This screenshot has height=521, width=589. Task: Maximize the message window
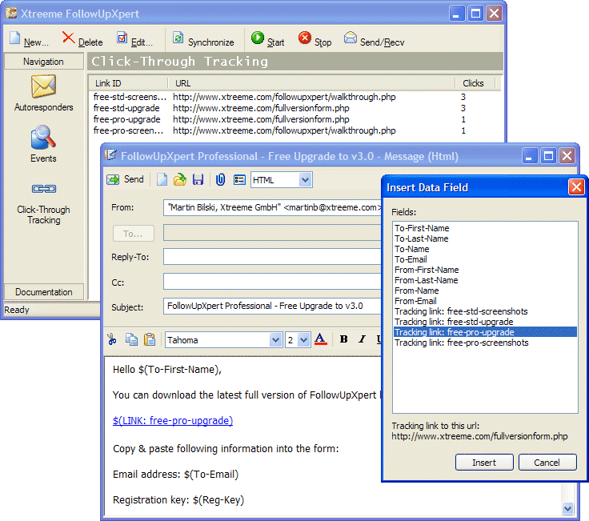point(548,156)
